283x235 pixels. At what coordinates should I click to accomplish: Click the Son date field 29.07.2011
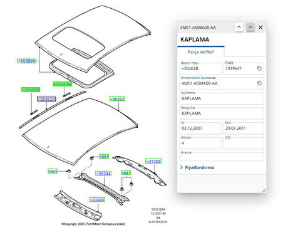point(244,128)
